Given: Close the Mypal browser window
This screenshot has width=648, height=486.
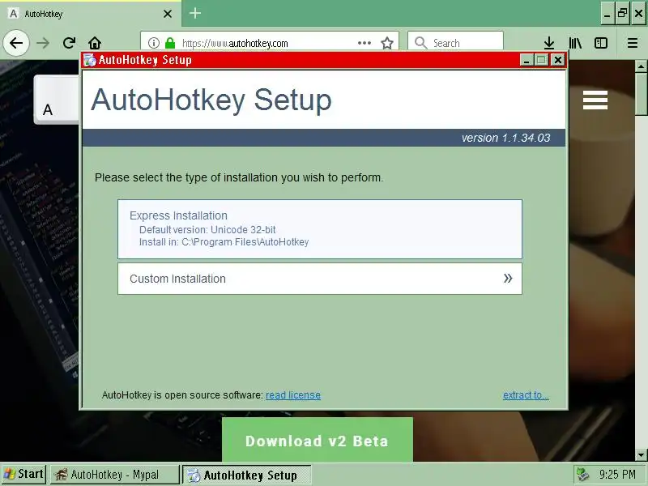Looking at the screenshot, I should (638, 14).
